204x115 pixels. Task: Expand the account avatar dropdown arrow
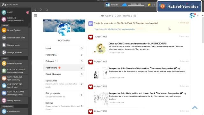[198, 15]
